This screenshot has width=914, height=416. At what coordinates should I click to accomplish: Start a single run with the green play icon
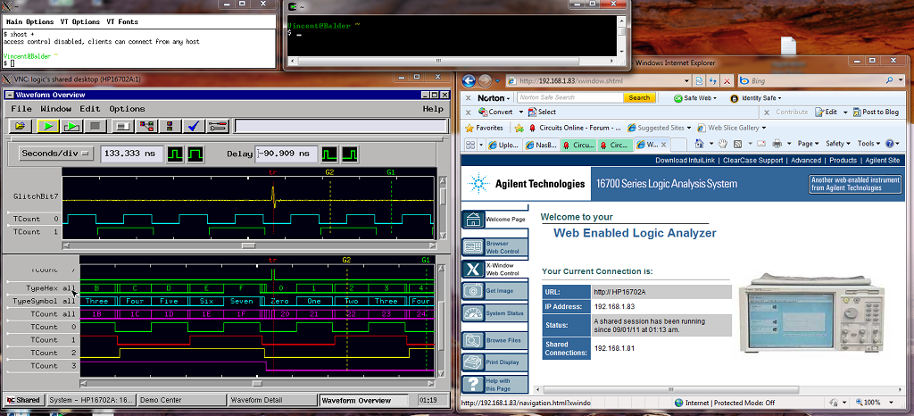47,126
